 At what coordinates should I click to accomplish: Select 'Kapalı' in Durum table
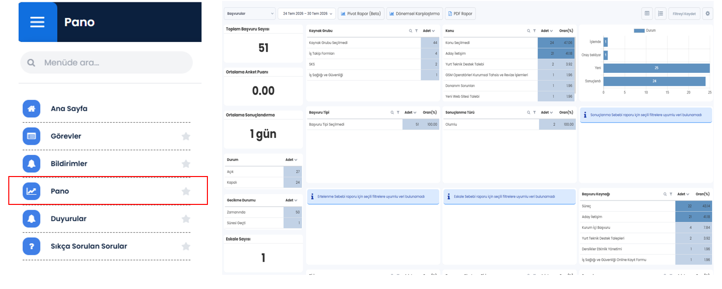point(263,182)
